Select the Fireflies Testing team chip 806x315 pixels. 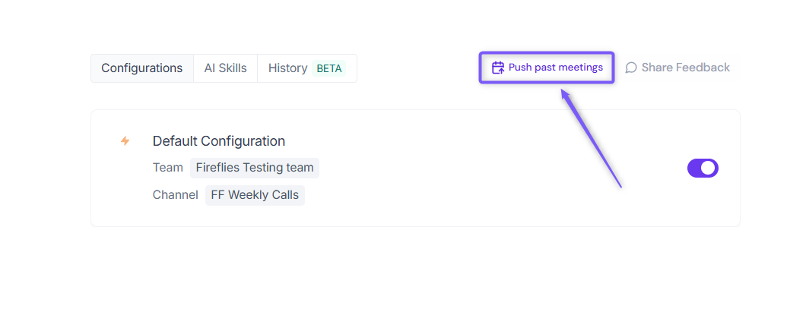coord(255,168)
